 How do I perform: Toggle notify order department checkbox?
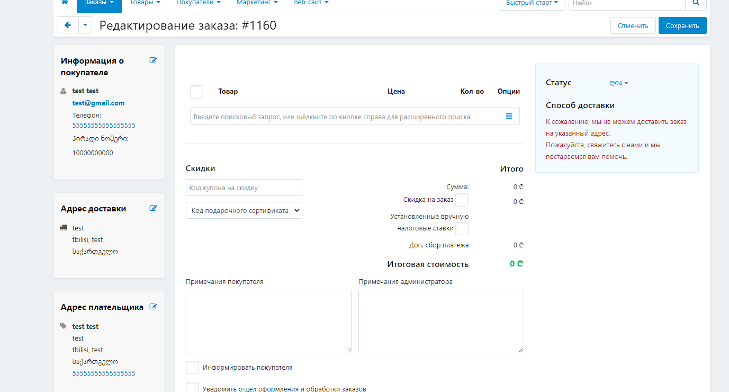[x=192, y=388]
